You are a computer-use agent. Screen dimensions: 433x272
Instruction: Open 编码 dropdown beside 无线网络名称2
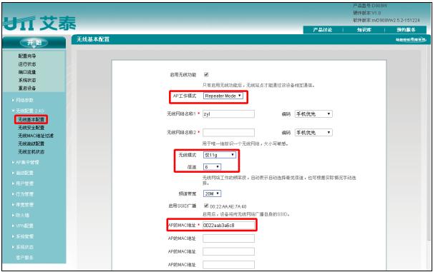(313, 133)
